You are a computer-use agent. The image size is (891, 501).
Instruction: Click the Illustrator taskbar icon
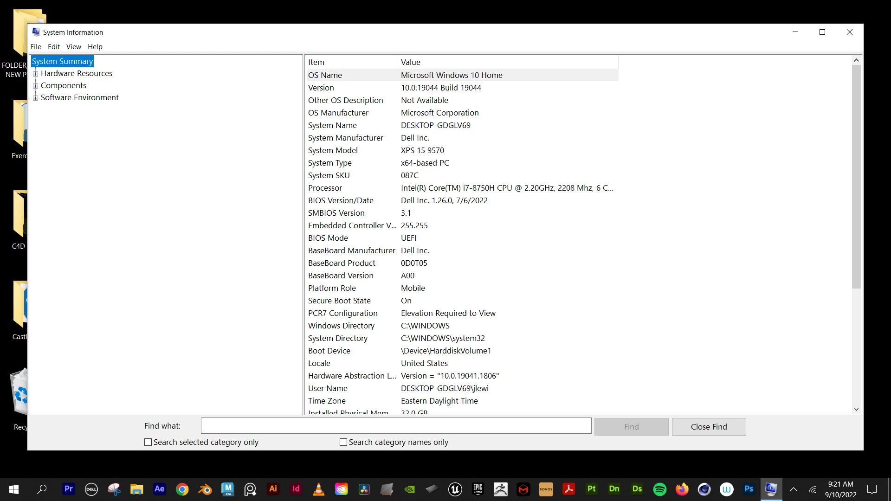(x=273, y=489)
